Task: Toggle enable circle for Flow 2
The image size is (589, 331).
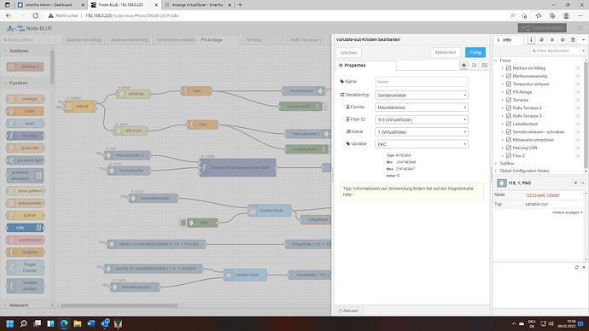Action: (x=578, y=156)
